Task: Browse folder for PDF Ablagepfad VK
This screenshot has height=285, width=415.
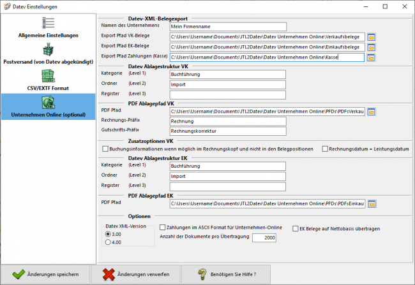Action: point(371,112)
